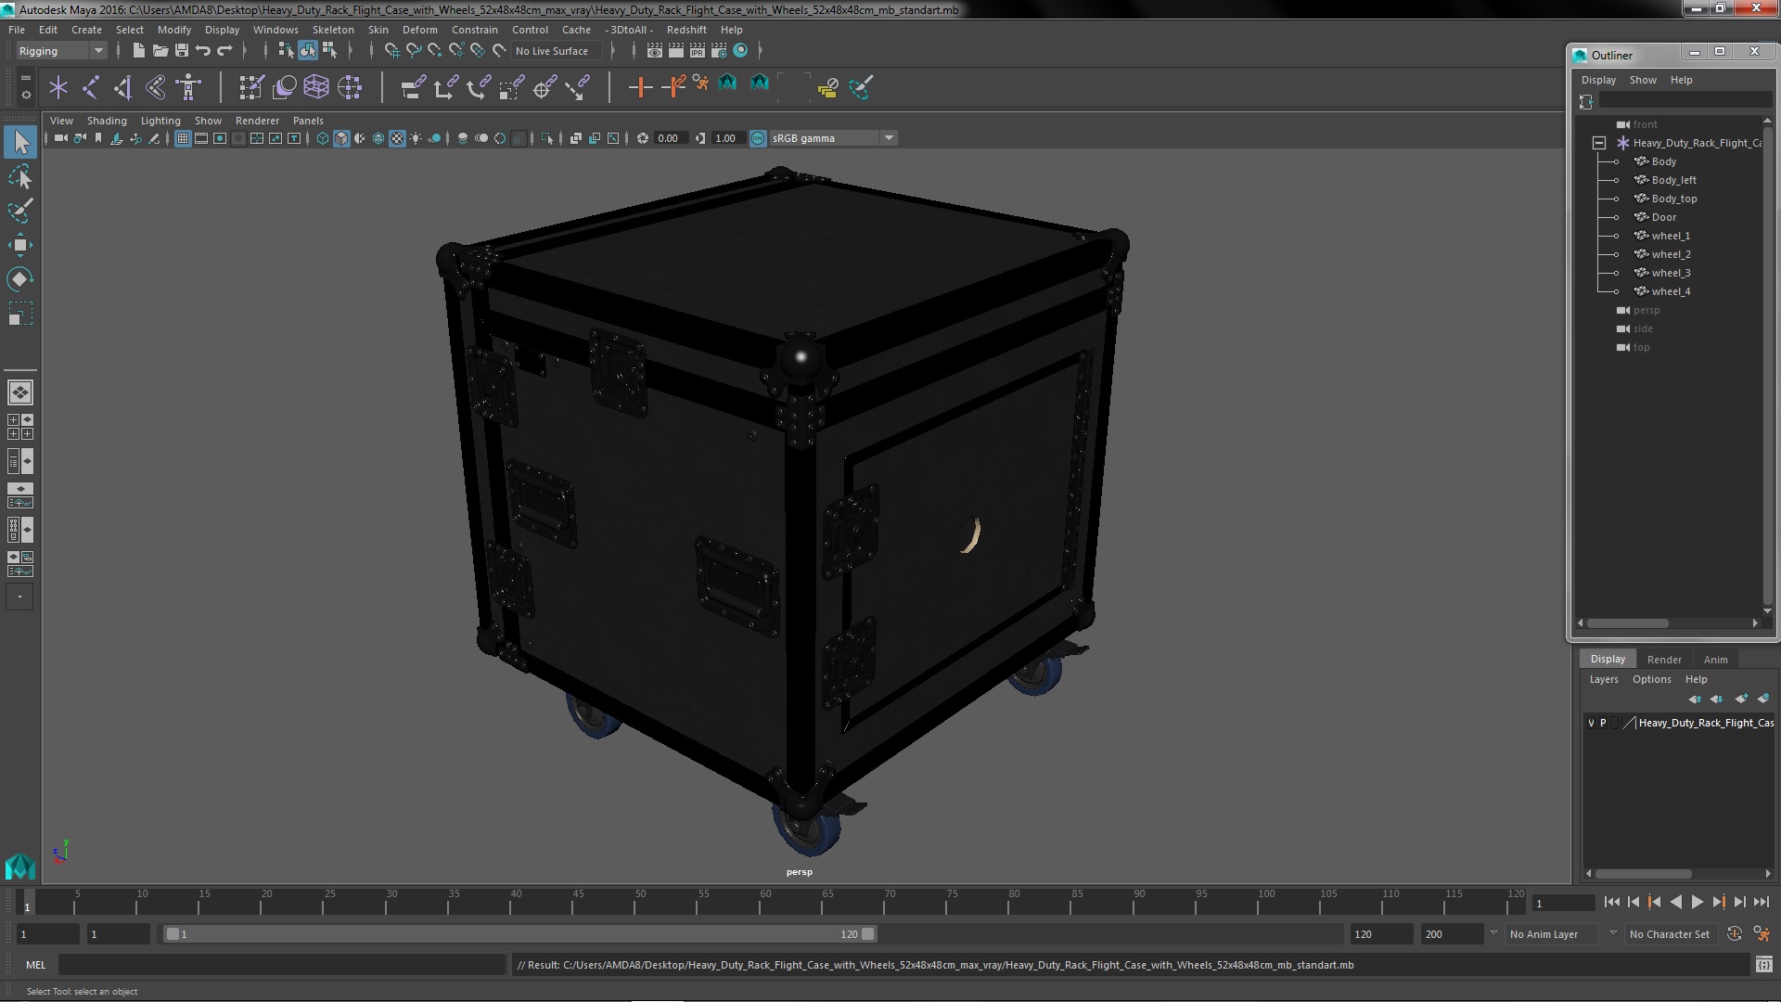Image resolution: width=1781 pixels, height=1002 pixels.
Task: Click the Save Scene icon
Action: point(182,51)
